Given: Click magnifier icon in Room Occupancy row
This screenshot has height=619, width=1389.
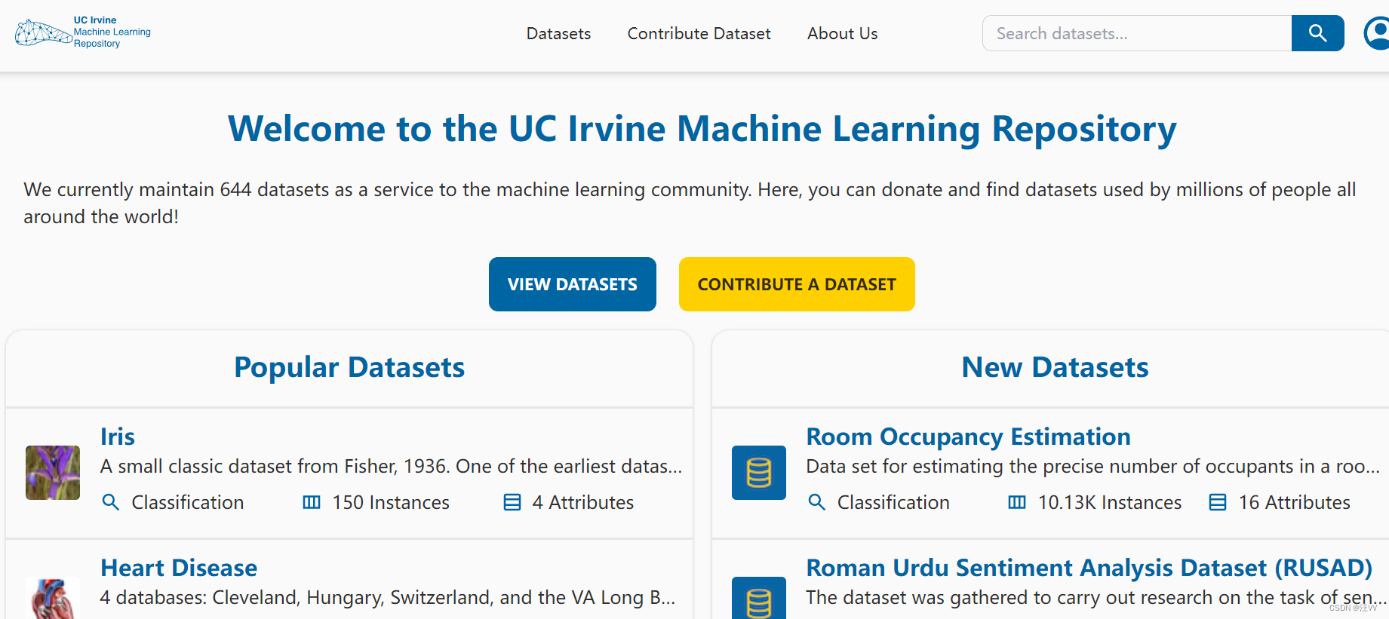Looking at the screenshot, I should (816, 502).
